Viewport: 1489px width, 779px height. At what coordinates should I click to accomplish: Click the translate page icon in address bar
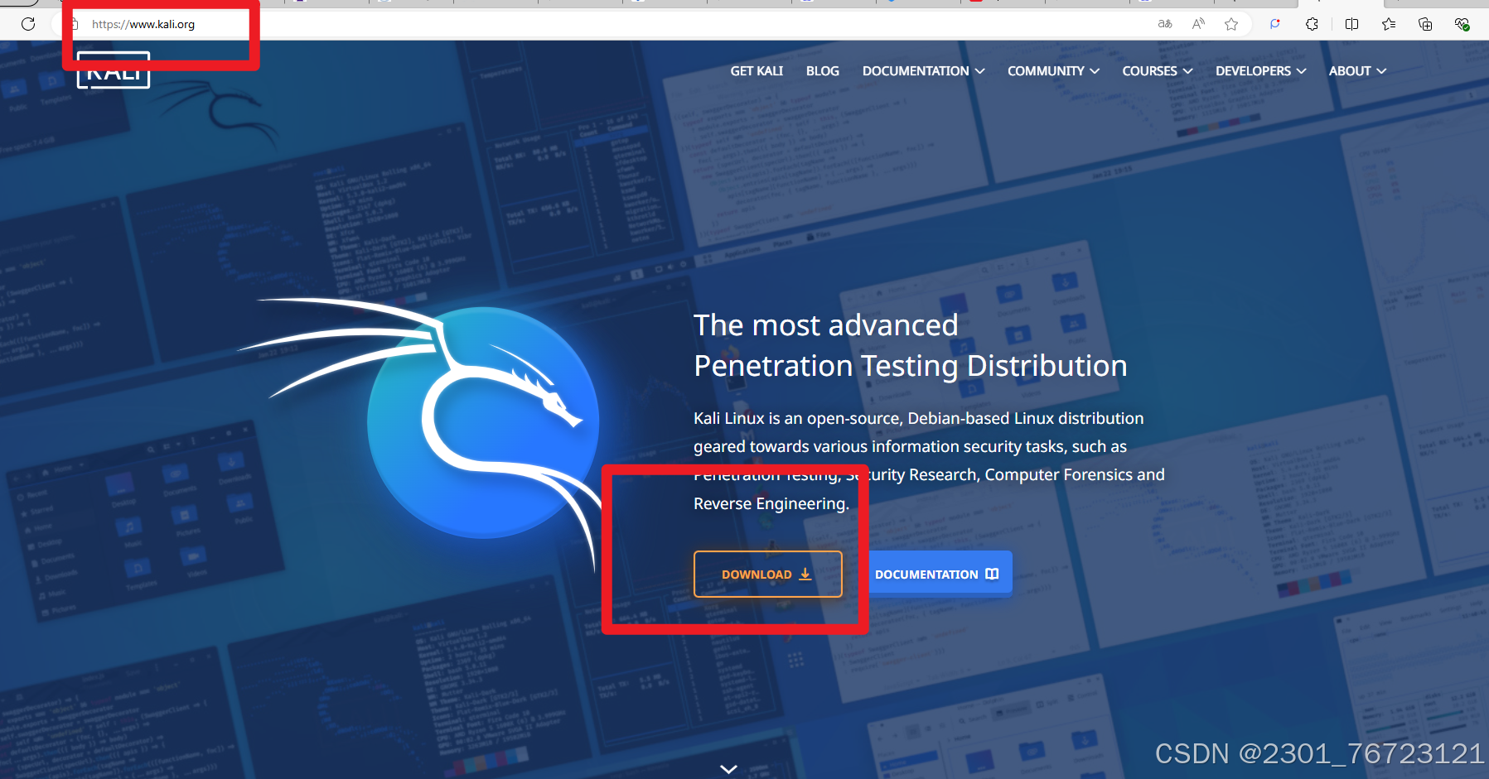pos(1165,24)
